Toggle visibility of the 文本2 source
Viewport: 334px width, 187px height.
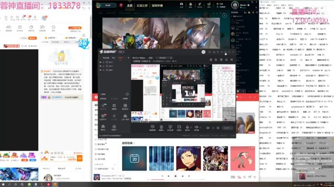pos(101,66)
